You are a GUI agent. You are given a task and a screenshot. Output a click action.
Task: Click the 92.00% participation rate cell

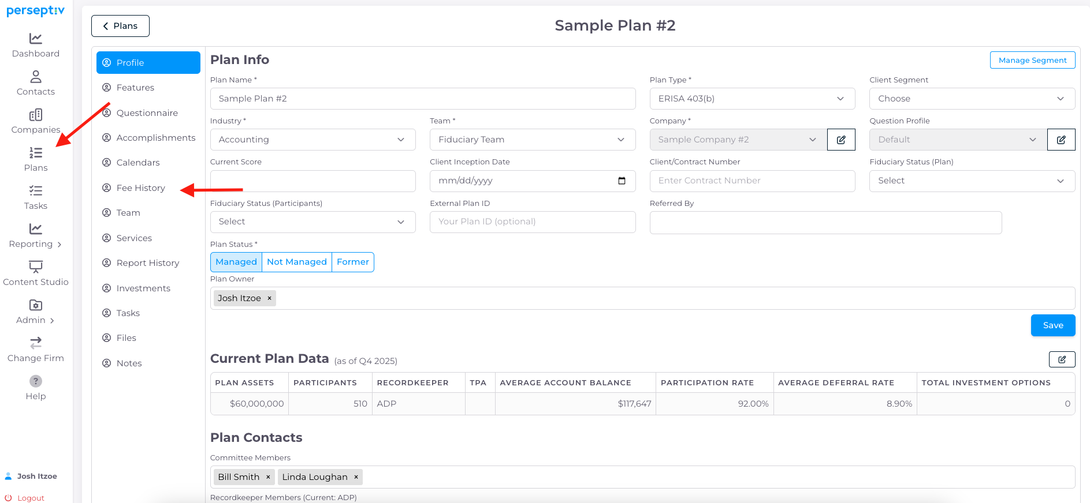[x=715, y=404]
